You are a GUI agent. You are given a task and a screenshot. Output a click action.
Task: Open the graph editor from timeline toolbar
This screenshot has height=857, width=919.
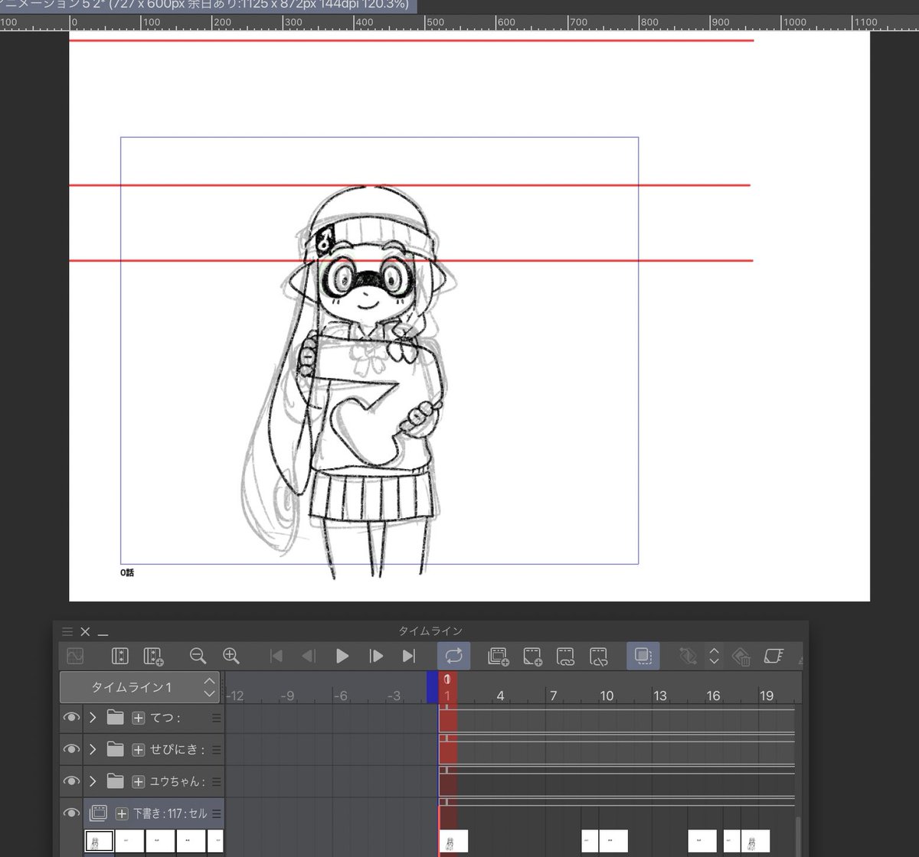pyautogui.click(x=75, y=656)
